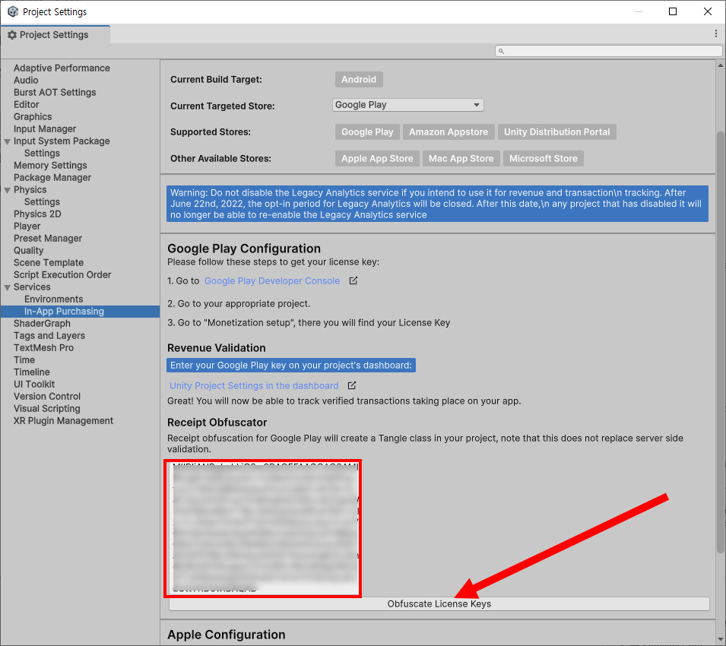Collapse the Input System Package group
726x646 pixels.
click(8, 141)
